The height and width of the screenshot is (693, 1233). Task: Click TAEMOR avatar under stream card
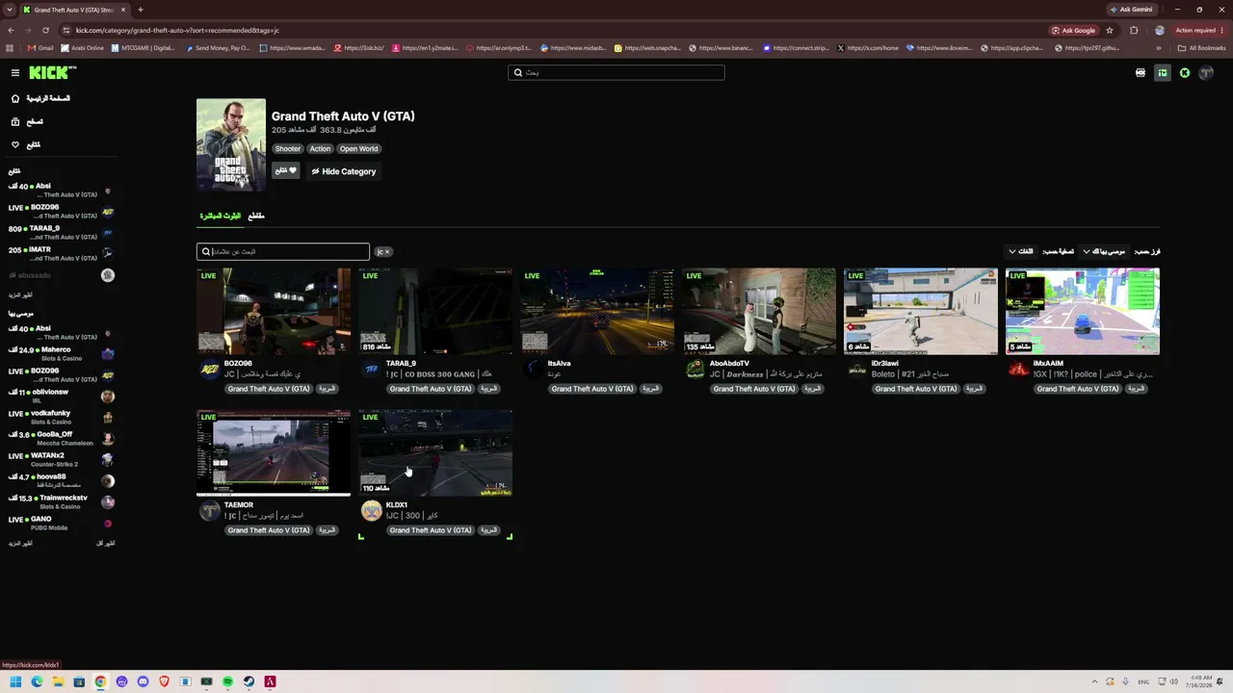click(209, 511)
